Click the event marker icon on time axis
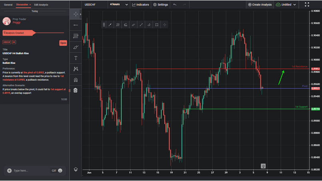 (x=263, y=166)
